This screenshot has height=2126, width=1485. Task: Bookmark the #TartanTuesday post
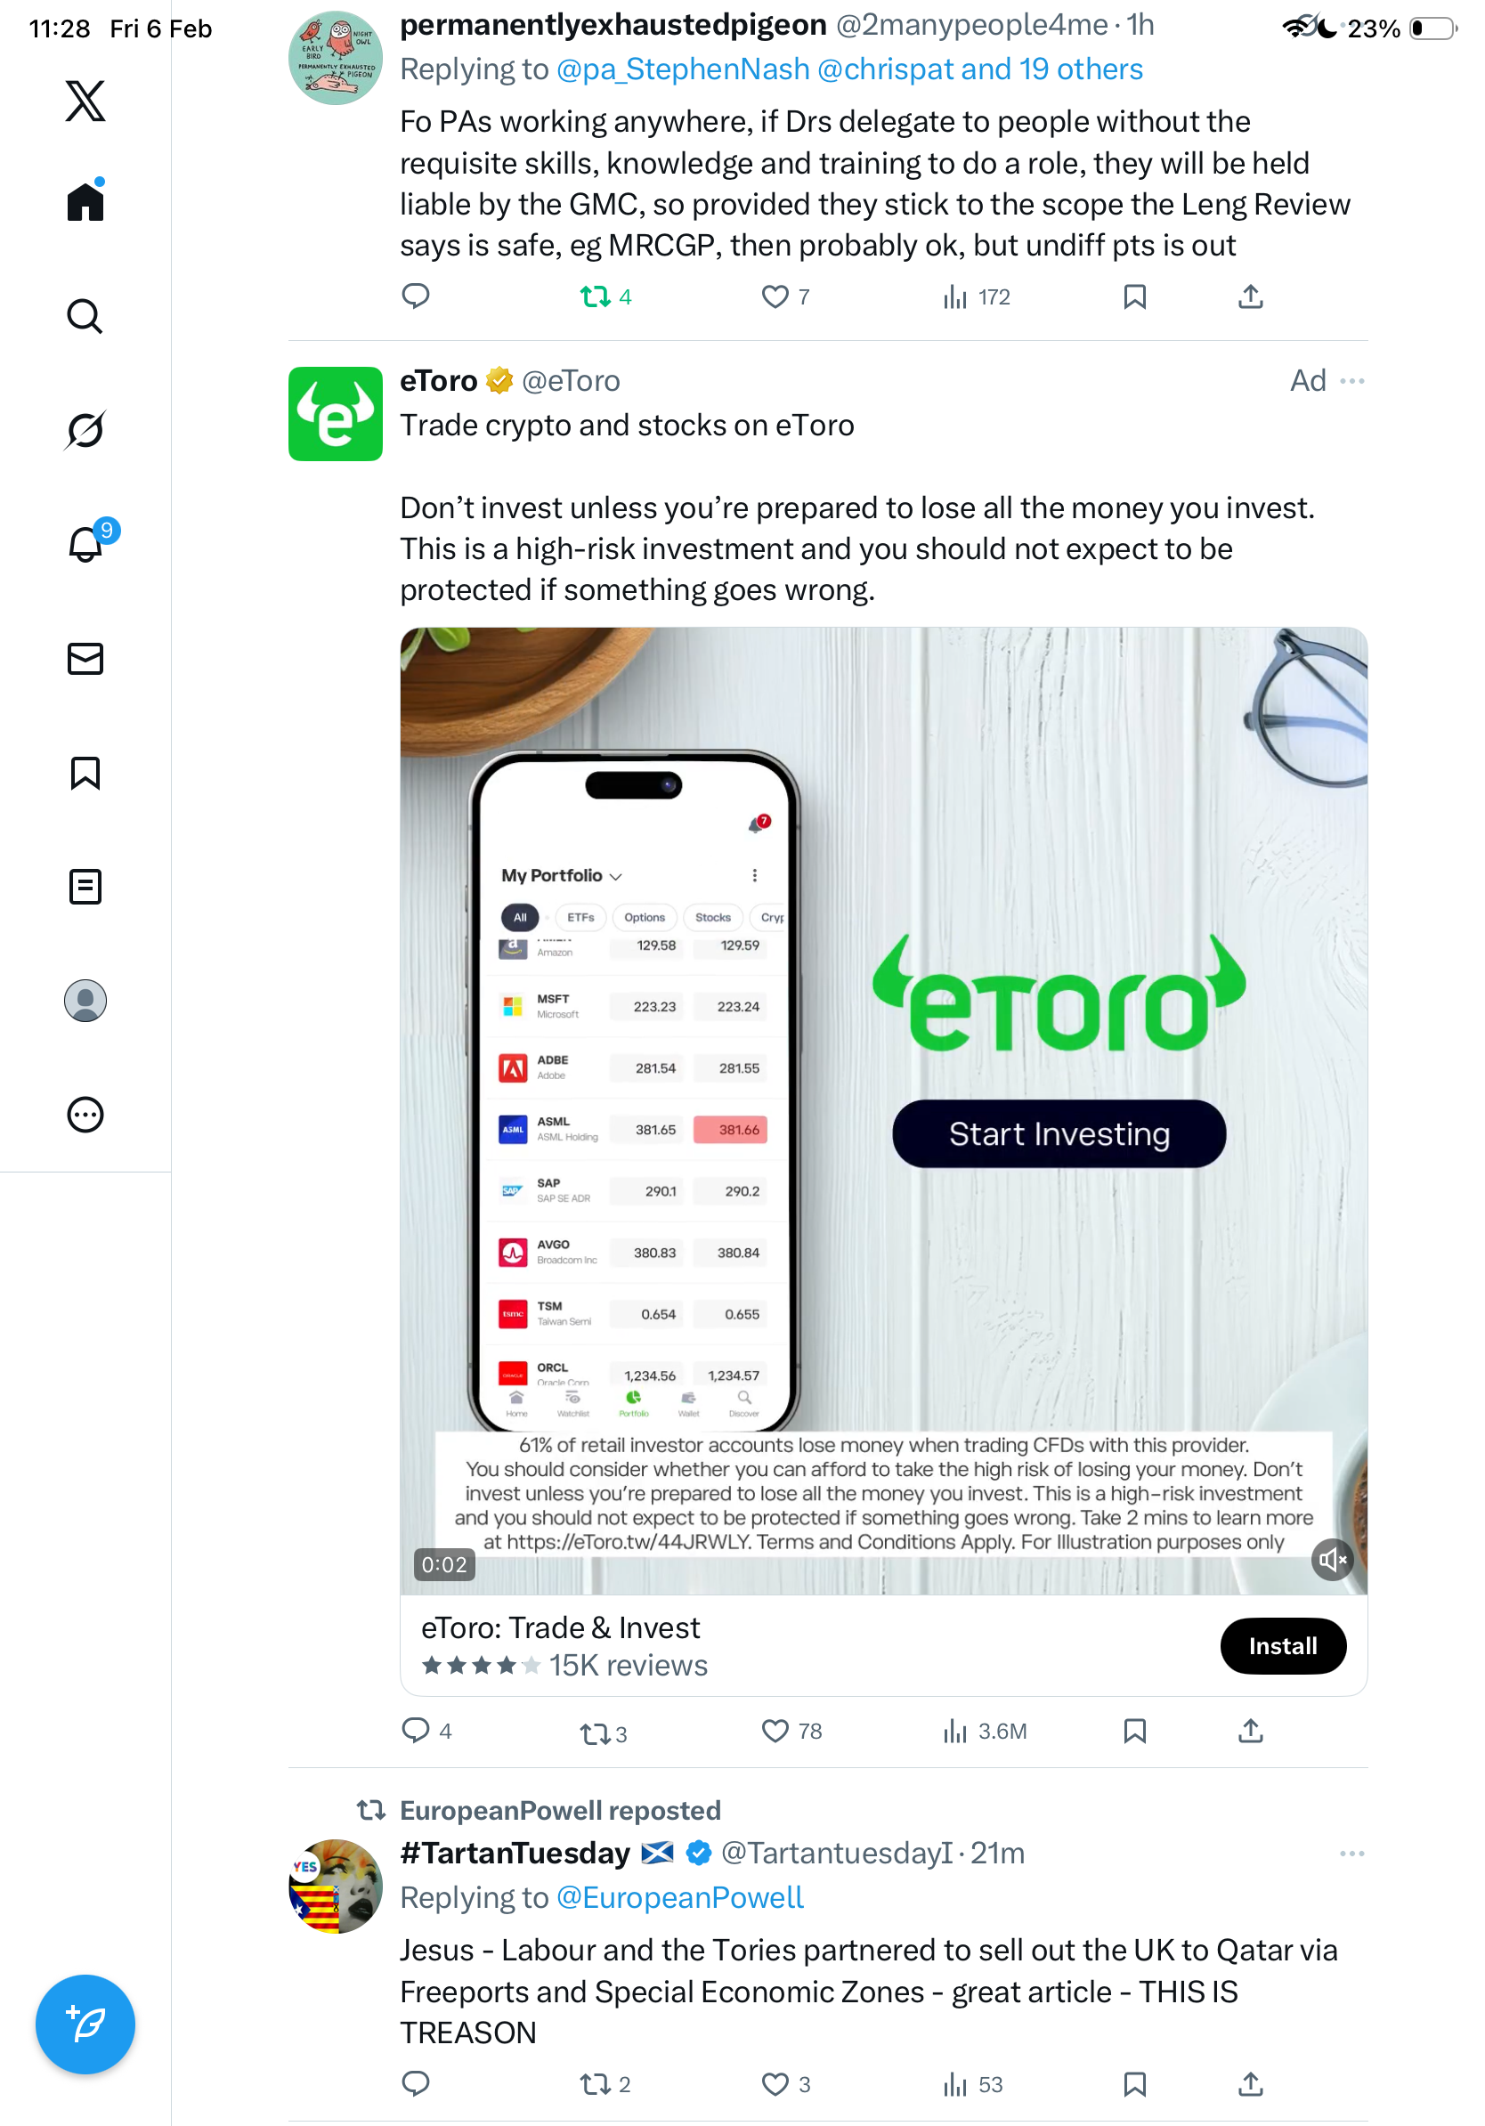pyautogui.click(x=1134, y=2084)
